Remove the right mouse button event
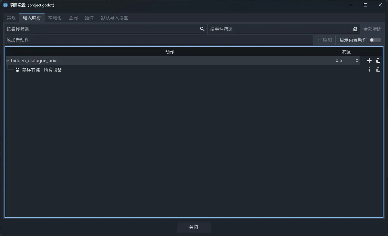Viewport: 388px width, 236px height. [378, 70]
